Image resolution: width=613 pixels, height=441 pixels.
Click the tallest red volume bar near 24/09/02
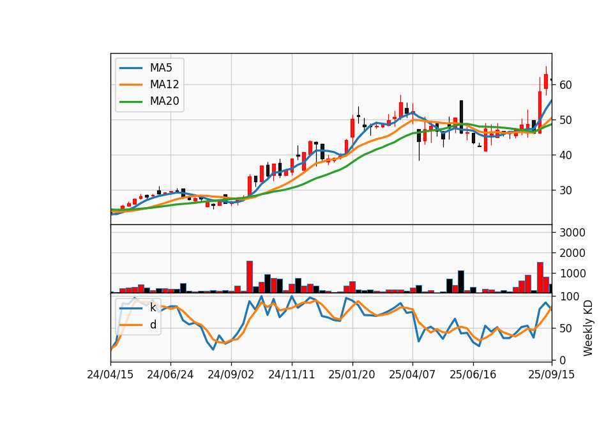250,277
